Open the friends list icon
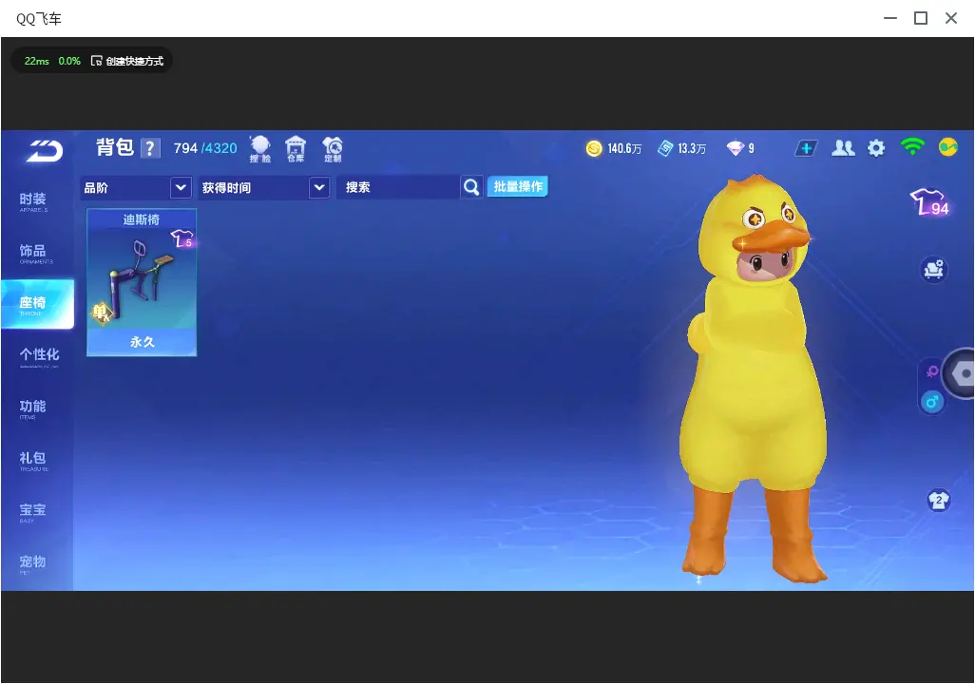The image size is (975, 684). pyautogui.click(x=843, y=148)
